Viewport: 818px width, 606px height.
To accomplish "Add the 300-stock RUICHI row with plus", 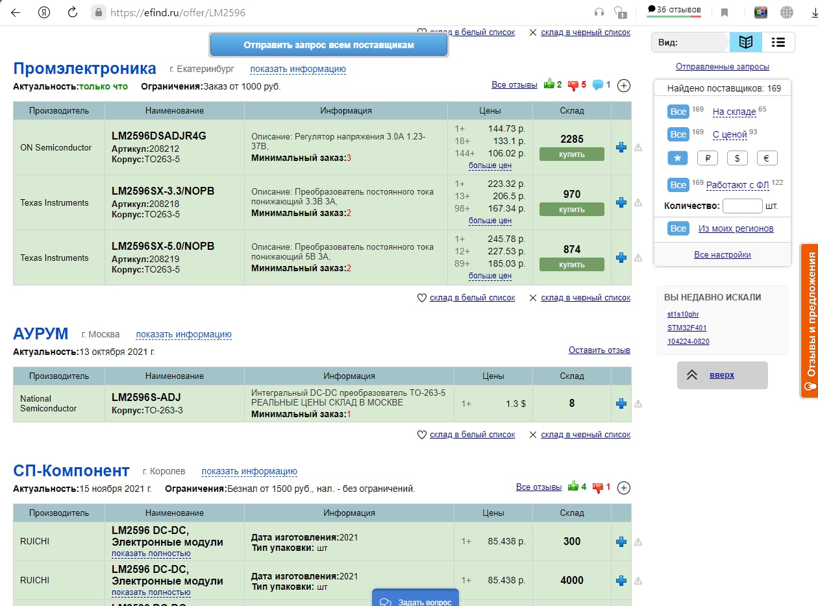I will point(621,542).
